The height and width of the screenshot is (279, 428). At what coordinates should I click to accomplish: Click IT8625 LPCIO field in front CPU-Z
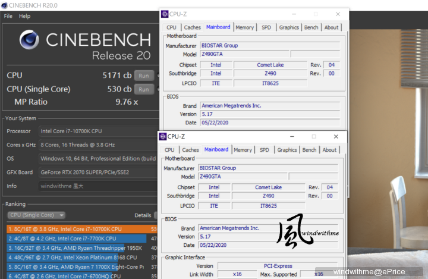click(x=268, y=206)
